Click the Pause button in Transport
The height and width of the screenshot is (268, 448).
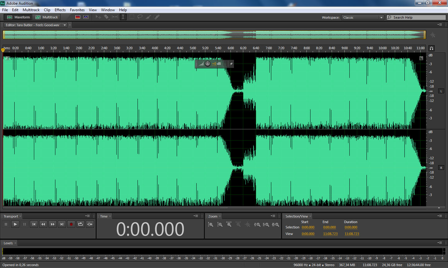point(25,224)
